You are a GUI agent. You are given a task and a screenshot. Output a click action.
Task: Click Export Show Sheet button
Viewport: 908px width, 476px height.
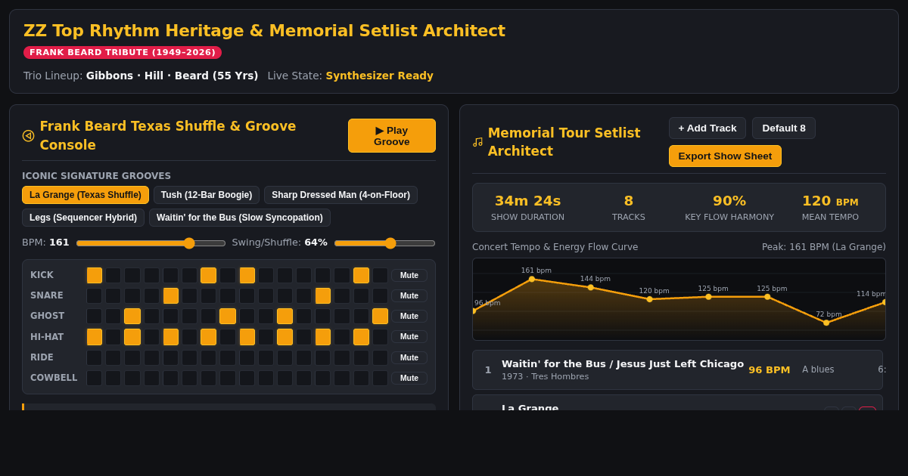[x=725, y=156]
